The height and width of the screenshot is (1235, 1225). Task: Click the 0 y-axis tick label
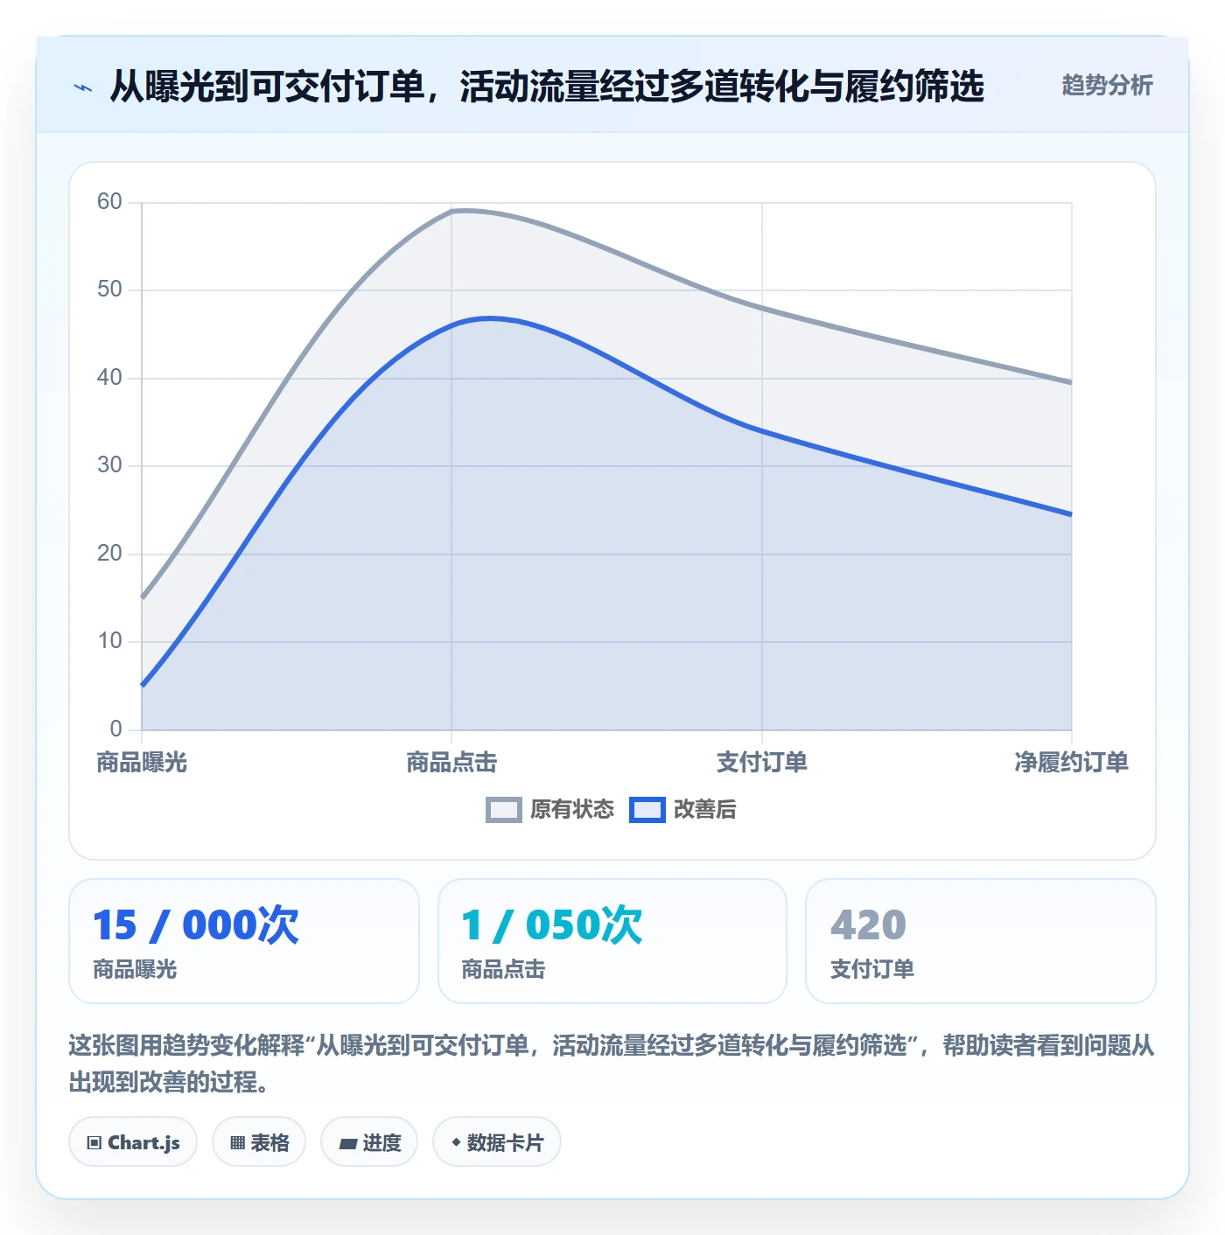(115, 729)
